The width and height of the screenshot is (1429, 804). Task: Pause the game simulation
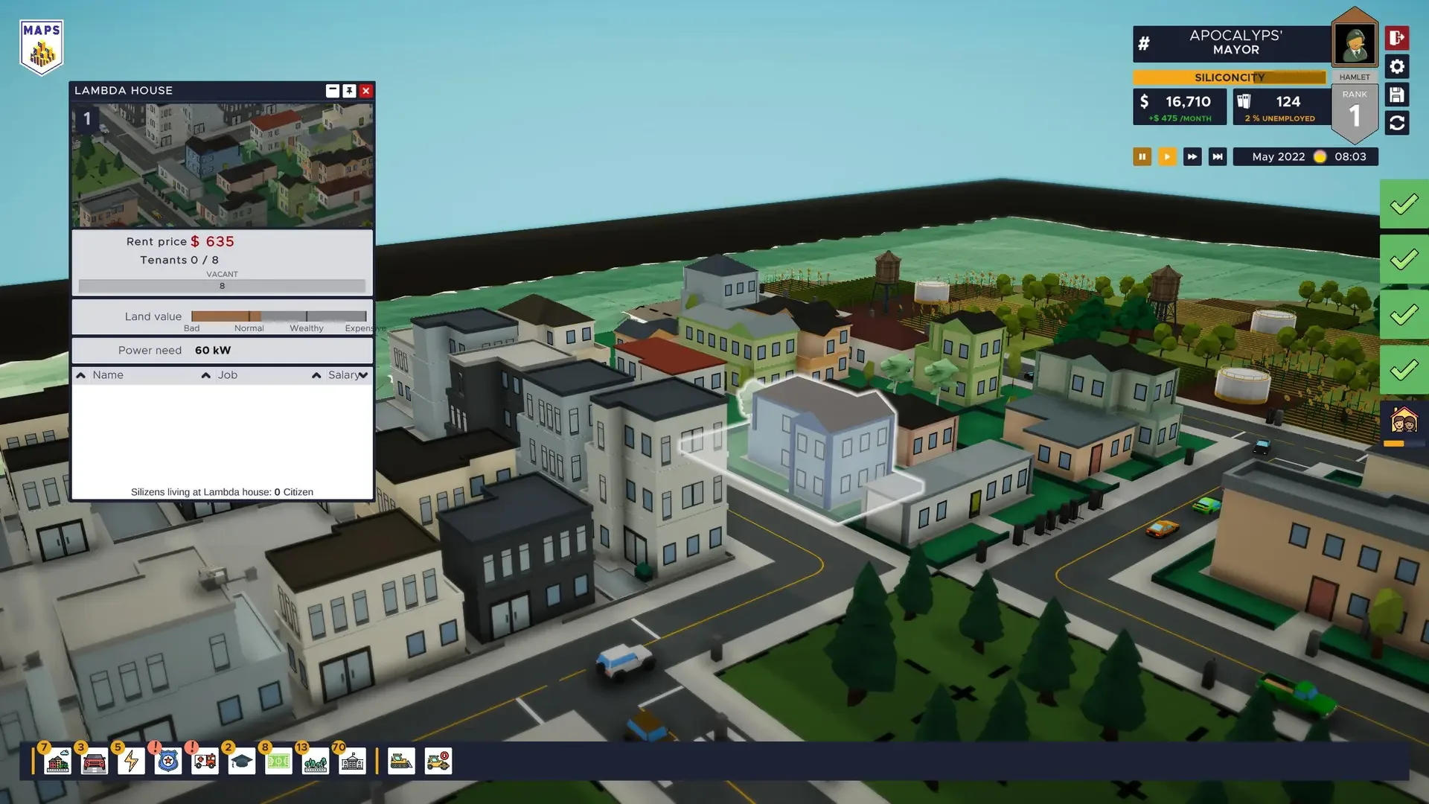(1142, 157)
